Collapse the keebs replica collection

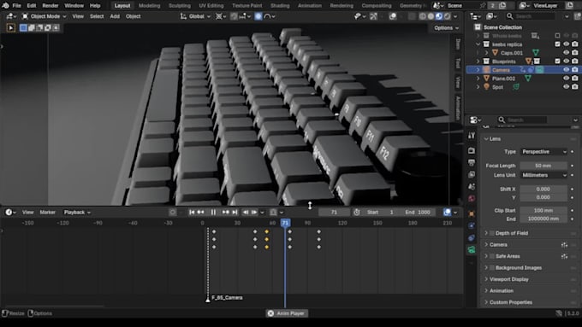coord(478,44)
